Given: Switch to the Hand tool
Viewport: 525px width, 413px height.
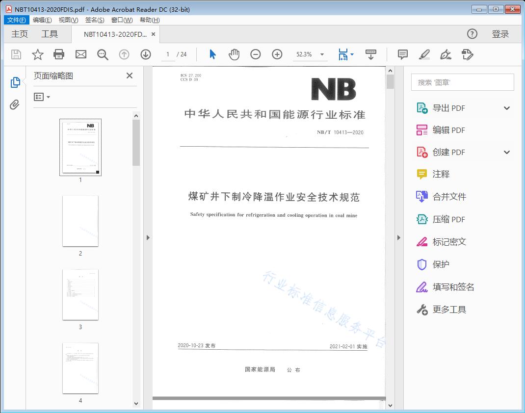Looking at the screenshot, I should coord(234,54).
